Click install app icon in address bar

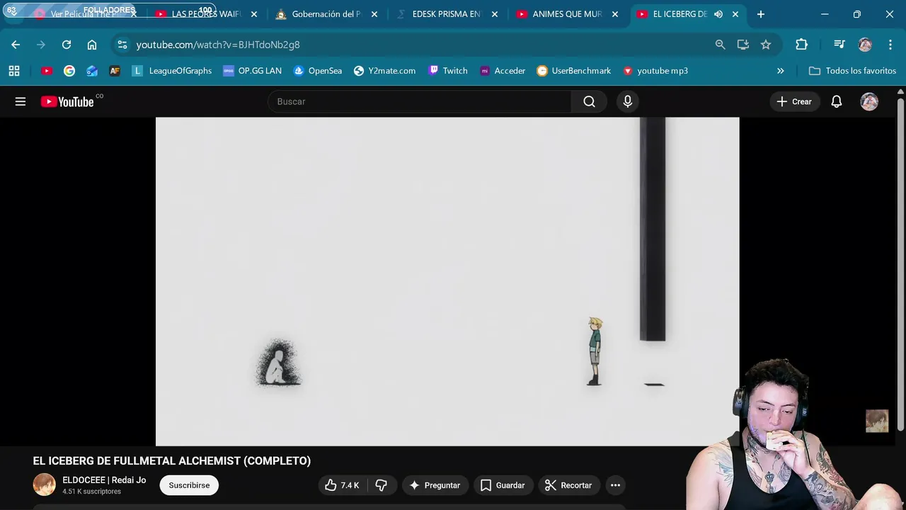click(742, 45)
